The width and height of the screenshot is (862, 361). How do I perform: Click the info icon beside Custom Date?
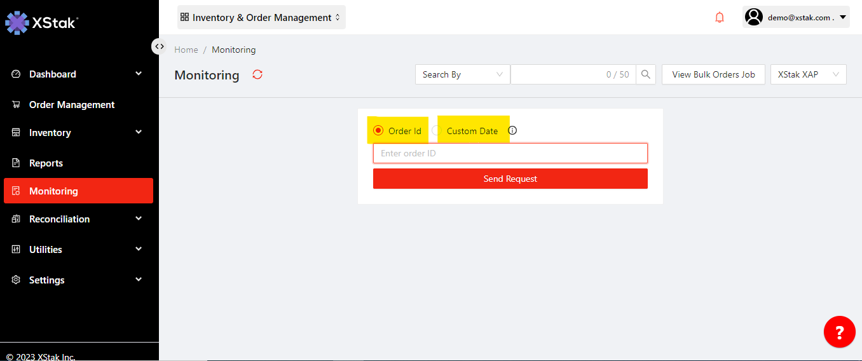point(512,130)
